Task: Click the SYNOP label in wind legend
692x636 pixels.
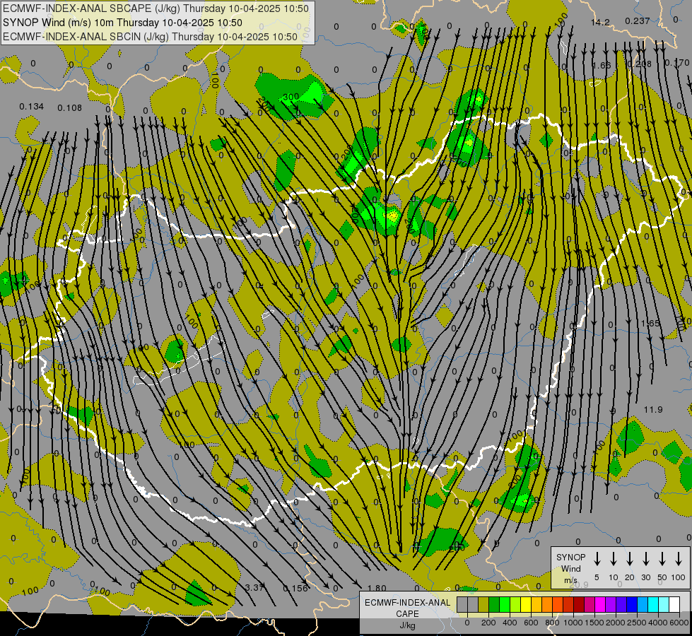Action: (570, 557)
